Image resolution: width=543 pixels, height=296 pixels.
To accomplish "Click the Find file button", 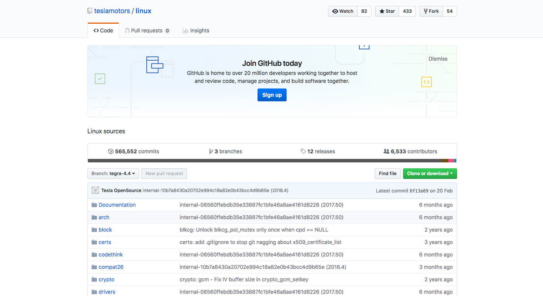I will [x=388, y=173].
